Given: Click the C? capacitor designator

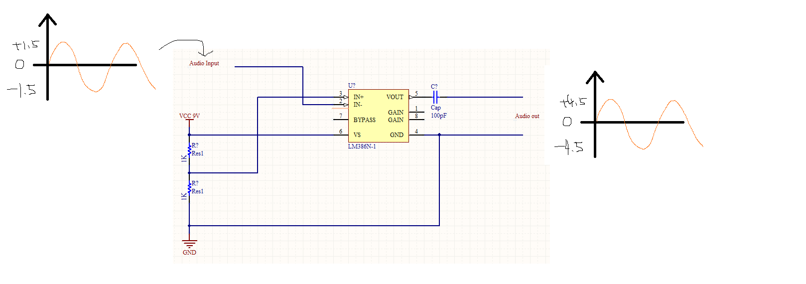Looking at the screenshot, I should pyautogui.click(x=434, y=86).
